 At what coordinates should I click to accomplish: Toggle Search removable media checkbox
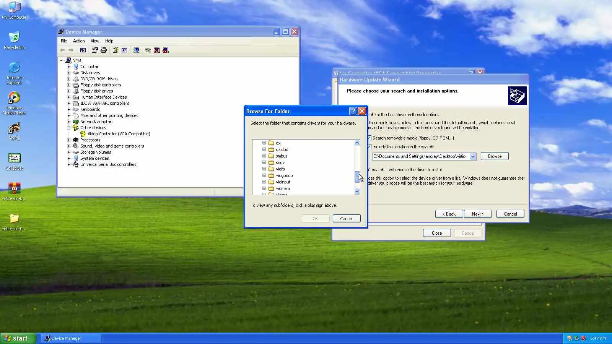pyautogui.click(x=369, y=138)
